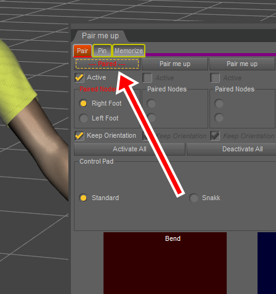276x294 pixels.
Task: Select the Pair tab
Action: [83, 51]
